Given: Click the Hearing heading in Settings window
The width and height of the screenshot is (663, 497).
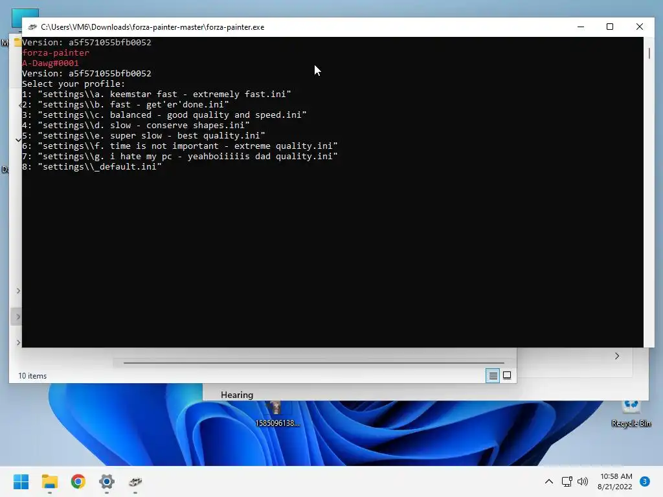Looking at the screenshot, I should (x=237, y=395).
